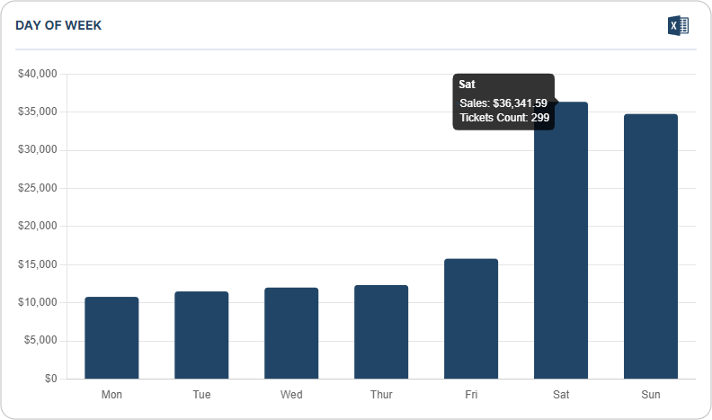Click the Saturday sales bar
This screenshot has width=712, height=420.
coord(561,252)
